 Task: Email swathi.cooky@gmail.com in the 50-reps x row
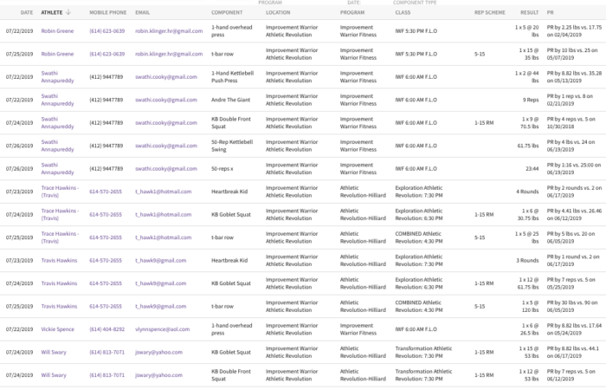point(166,169)
